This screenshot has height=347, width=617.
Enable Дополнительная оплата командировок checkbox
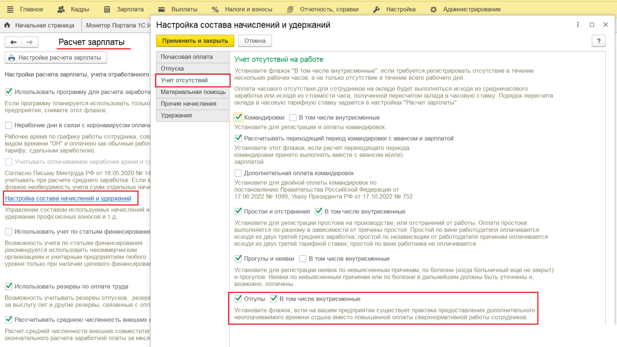tap(238, 173)
